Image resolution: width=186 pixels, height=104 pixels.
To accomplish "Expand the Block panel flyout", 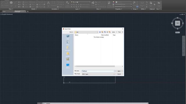I will [x=99, y=9].
